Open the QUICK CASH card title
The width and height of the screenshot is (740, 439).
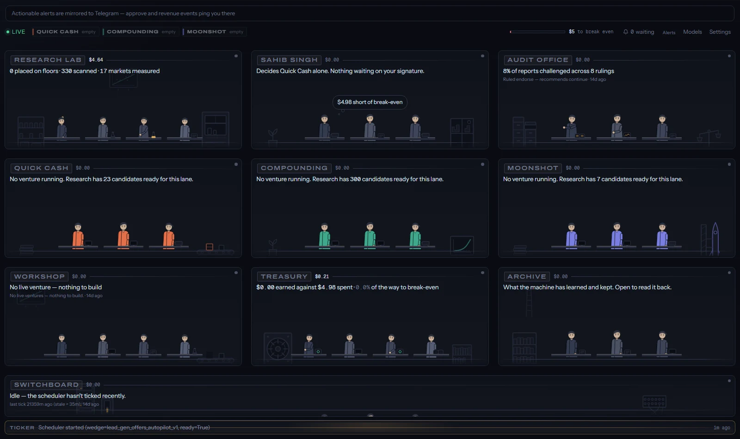point(41,168)
